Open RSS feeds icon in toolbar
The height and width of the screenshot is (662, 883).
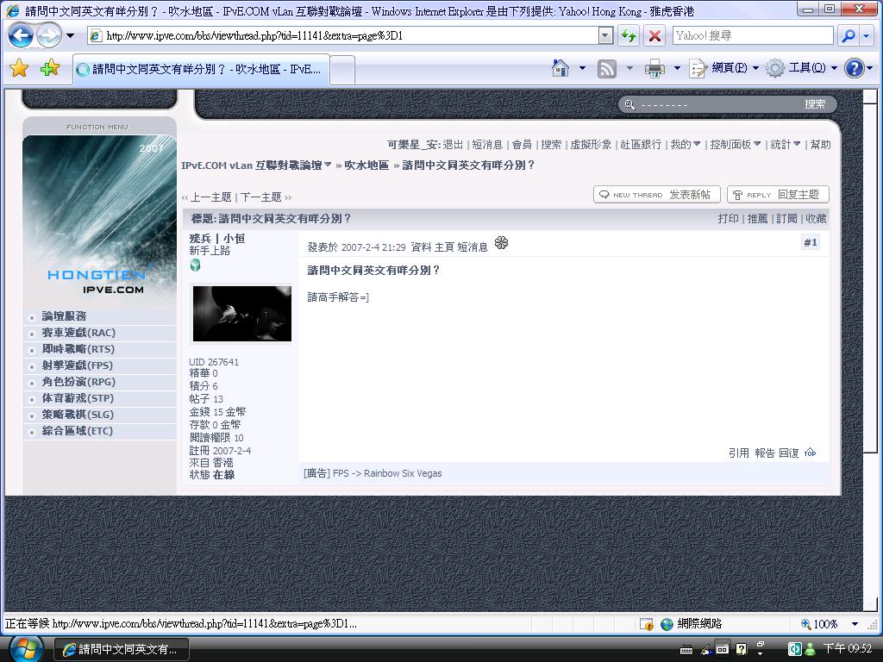pos(606,69)
